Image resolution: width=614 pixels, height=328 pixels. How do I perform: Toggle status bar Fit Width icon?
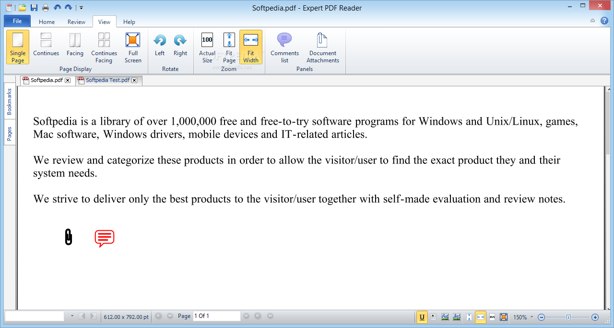pos(480,317)
